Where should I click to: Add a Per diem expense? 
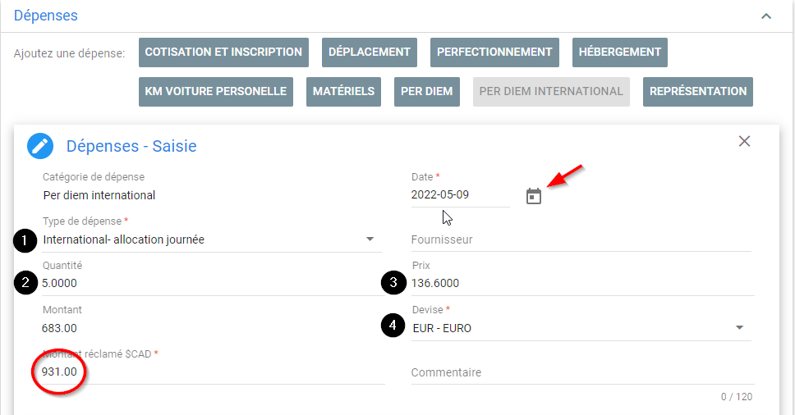(x=427, y=92)
